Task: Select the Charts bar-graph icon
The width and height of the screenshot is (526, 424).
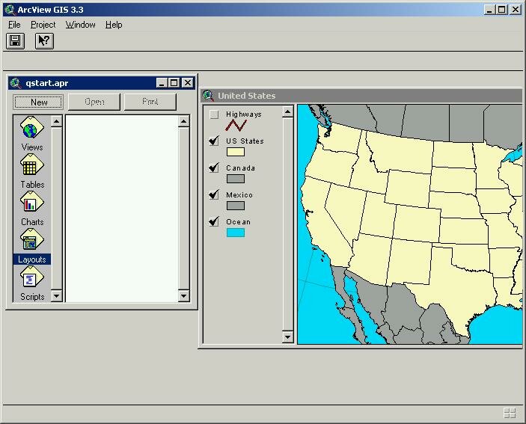Action: point(32,203)
